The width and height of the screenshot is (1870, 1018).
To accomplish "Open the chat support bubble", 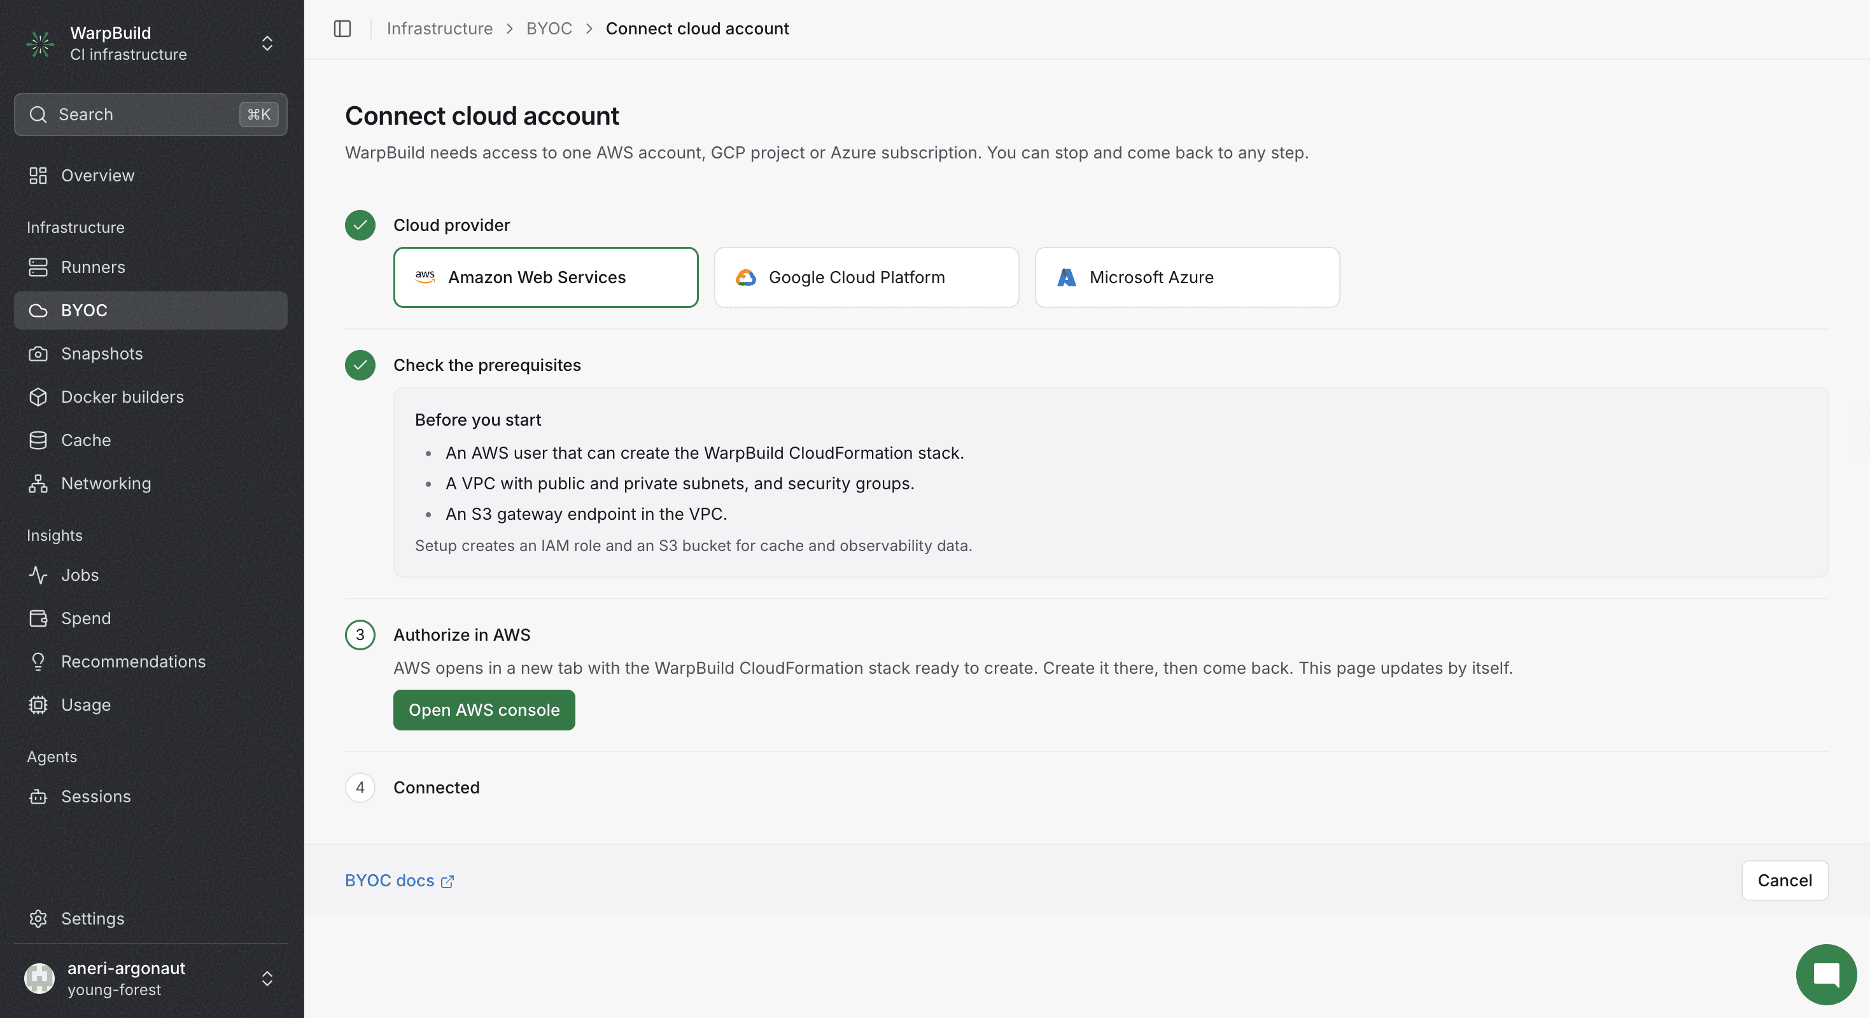I will click(x=1825, y=973).
